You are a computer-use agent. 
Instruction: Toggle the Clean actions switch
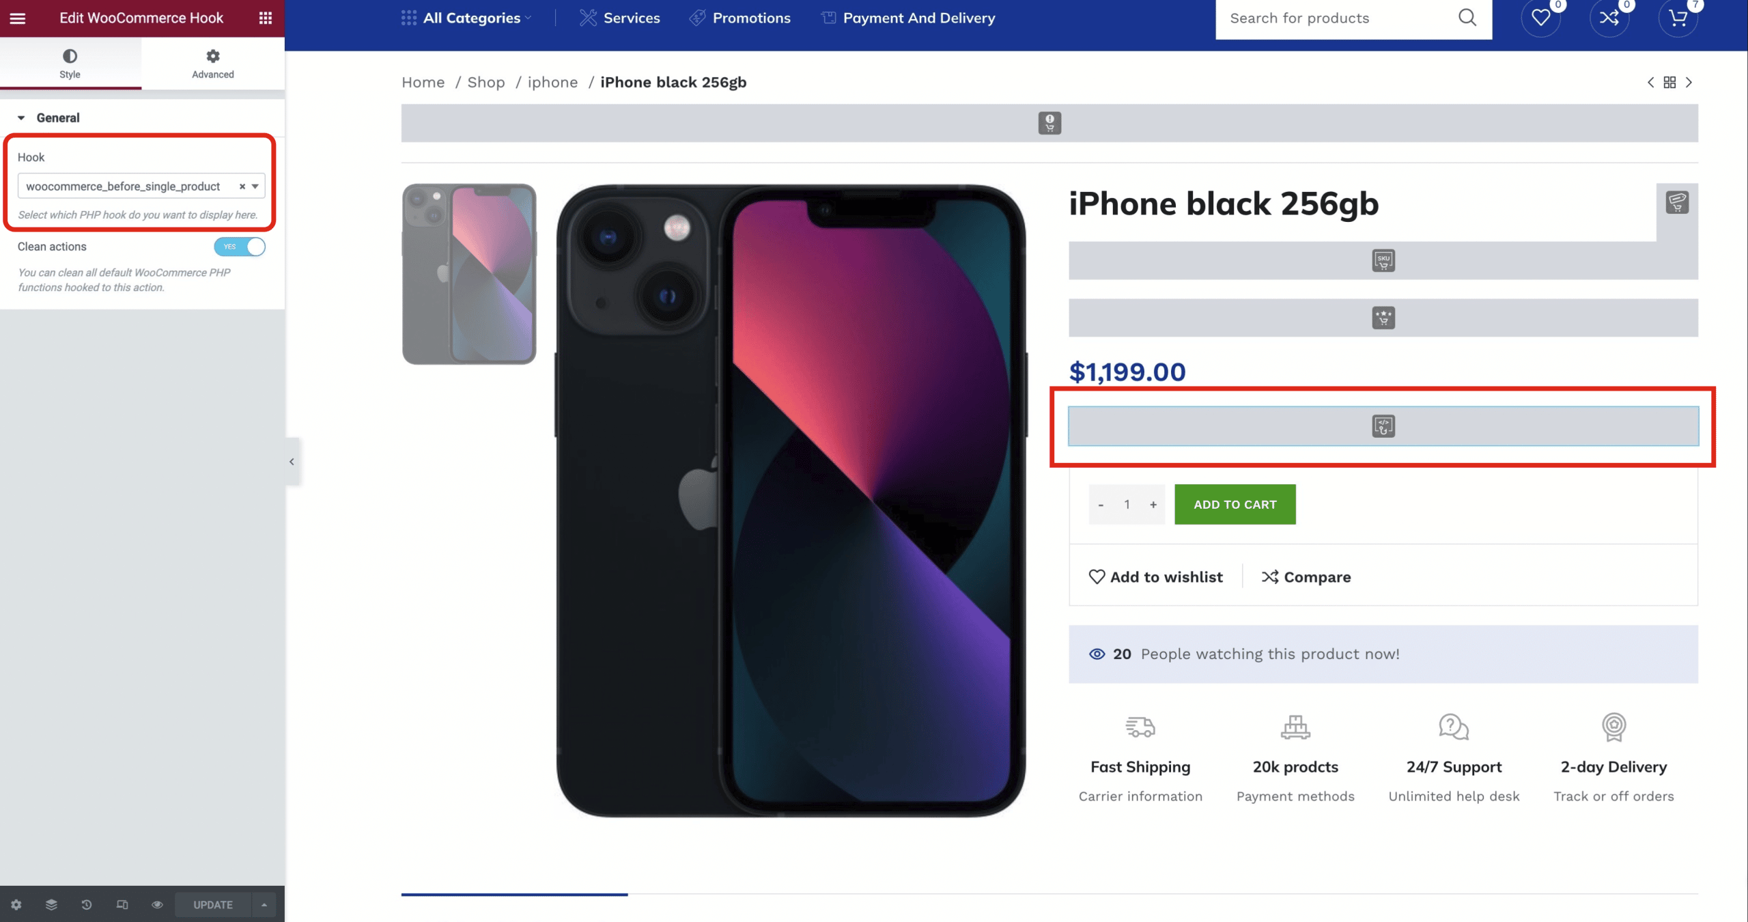tap(240, 247)
